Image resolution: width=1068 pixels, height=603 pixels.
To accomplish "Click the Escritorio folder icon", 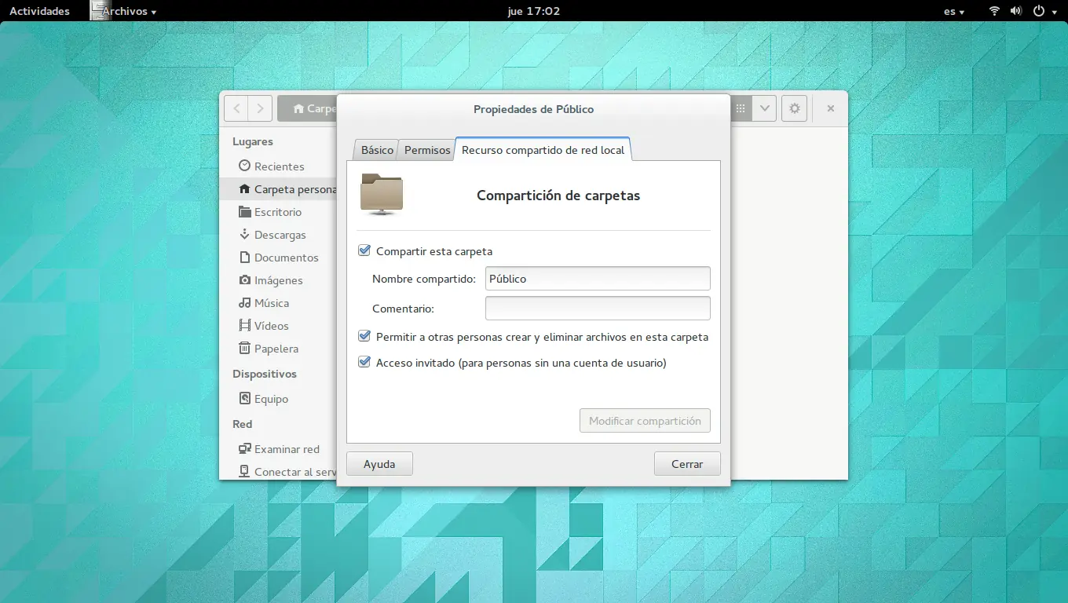I will [x=244, y=212].
